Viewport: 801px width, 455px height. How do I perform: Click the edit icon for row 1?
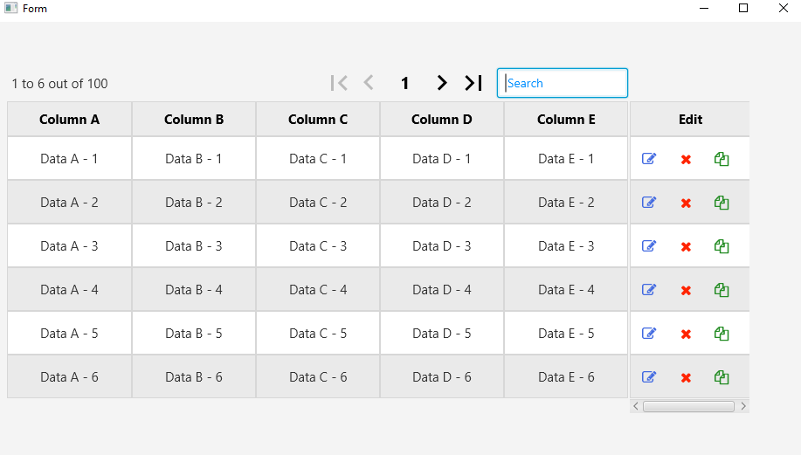pos(649,159)
